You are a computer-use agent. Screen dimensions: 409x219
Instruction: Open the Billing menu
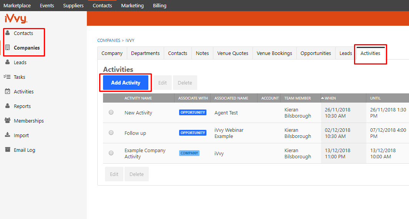click(160, 5)
